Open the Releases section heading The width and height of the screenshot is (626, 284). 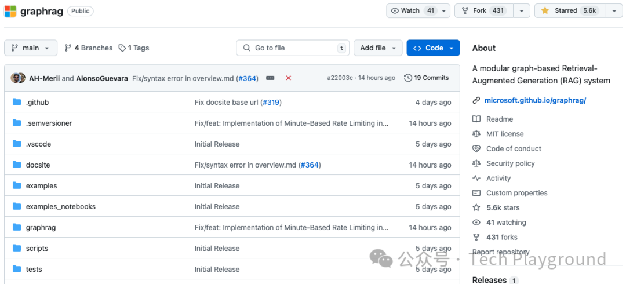[489, 279]
